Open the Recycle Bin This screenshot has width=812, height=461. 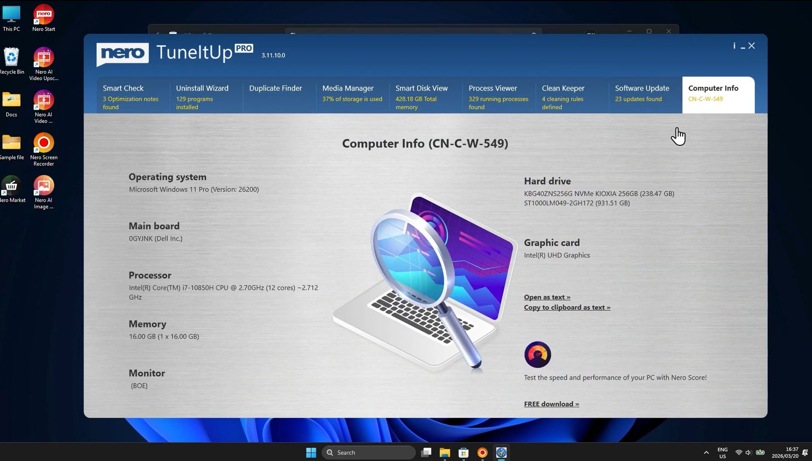[x=12, y=57]
